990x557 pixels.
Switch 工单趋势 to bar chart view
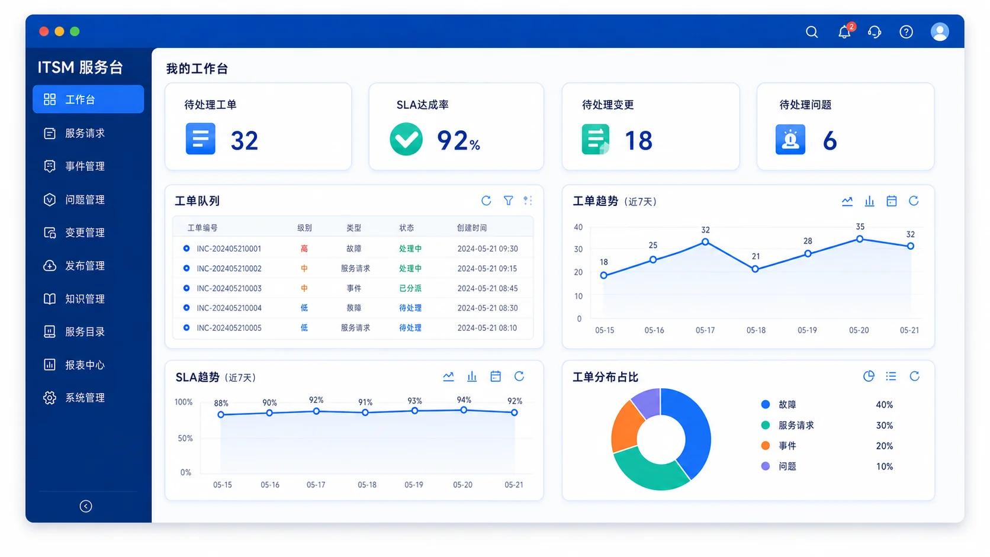pyautogui.click(x=869, y=201)
